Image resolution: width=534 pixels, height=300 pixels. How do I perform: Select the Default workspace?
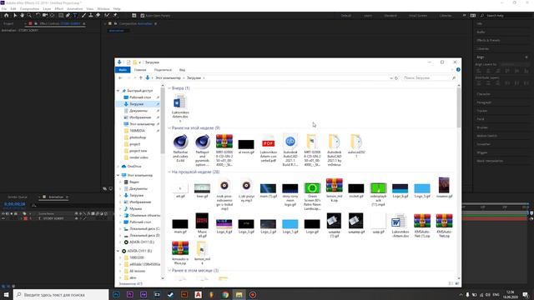[345, 16]
